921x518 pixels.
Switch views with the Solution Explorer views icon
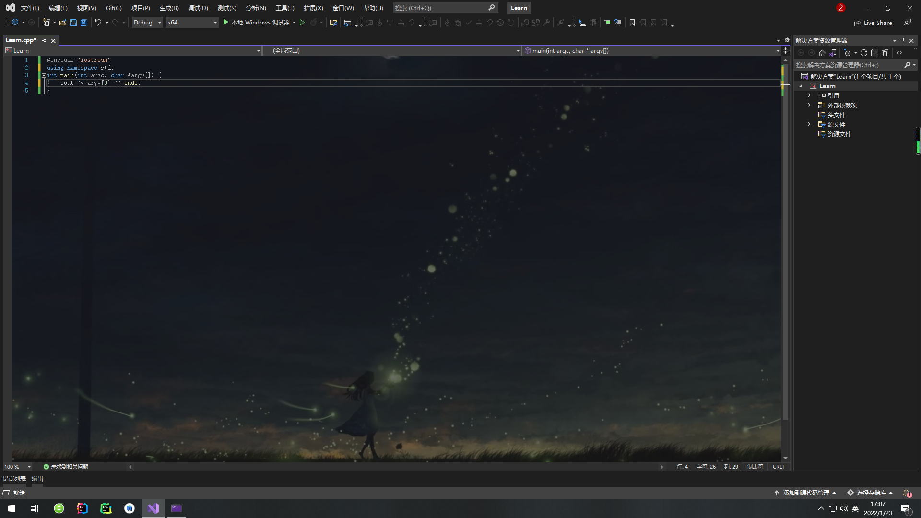[833, 53]
